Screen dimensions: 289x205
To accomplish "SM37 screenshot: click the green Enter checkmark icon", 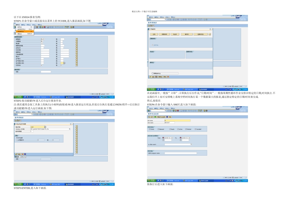I will click(149, 111).
